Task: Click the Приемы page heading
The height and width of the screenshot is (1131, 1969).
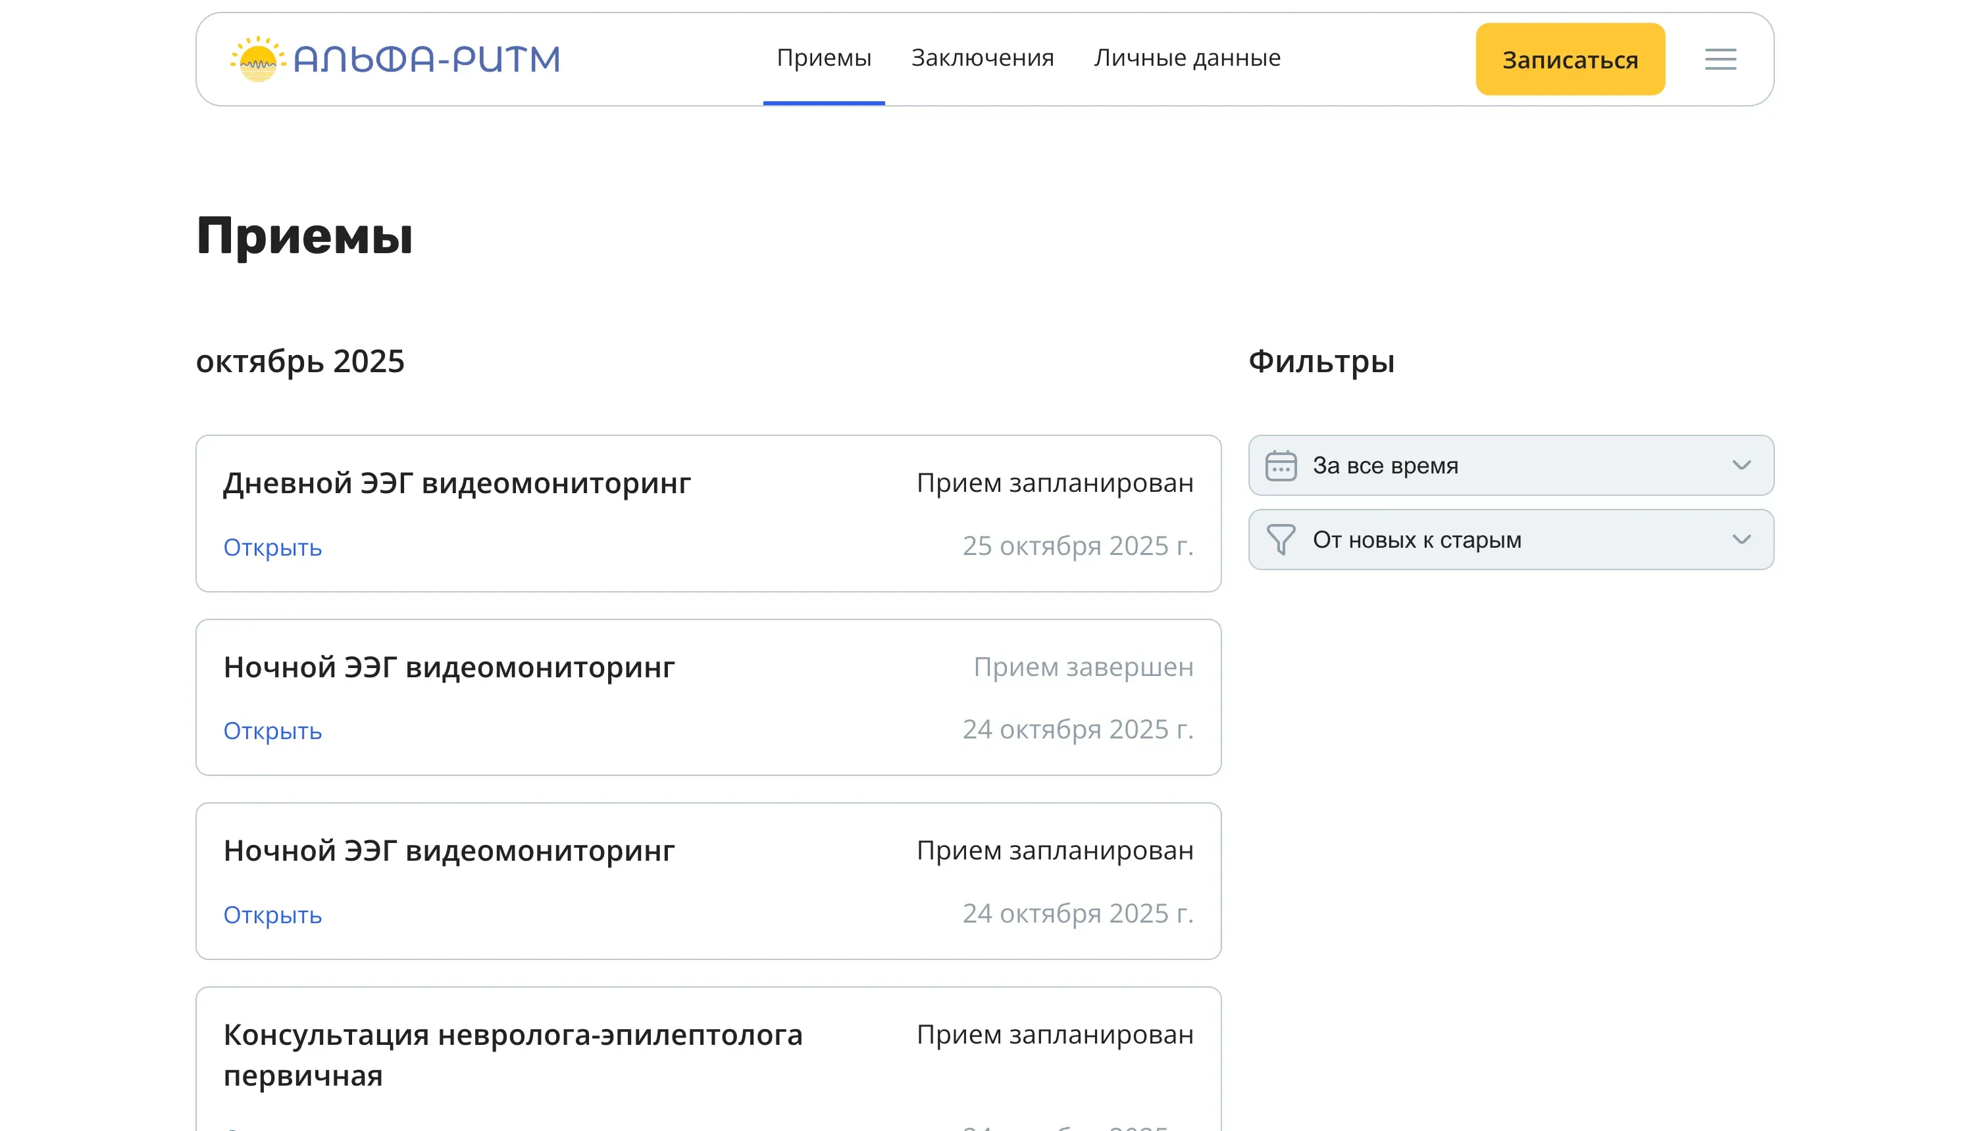Action: click(304, 236)
